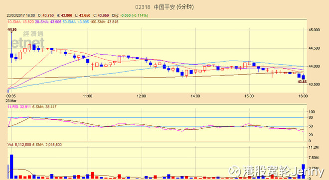The image size is (329, 180).
Task: Click the '100-SMA: 43.846' legend
Action: pos(104,22)
